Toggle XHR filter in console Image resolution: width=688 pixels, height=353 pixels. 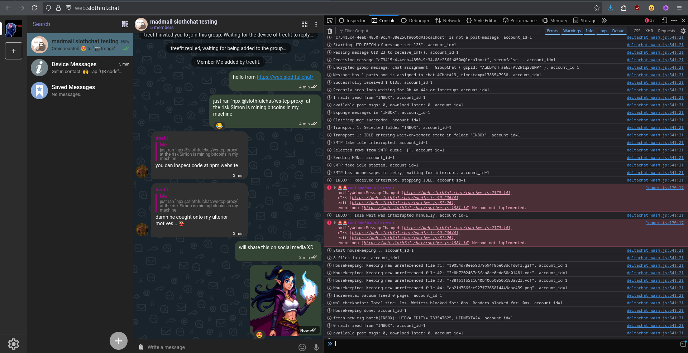click(649, 31)
